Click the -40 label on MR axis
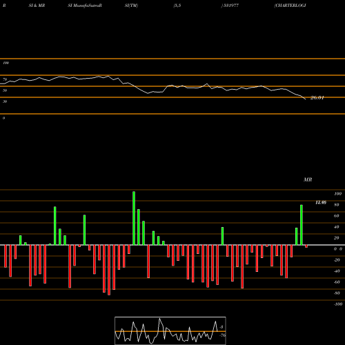Viewport: 345px width, 345px height. pyautogui.click(x=337, y=271)
